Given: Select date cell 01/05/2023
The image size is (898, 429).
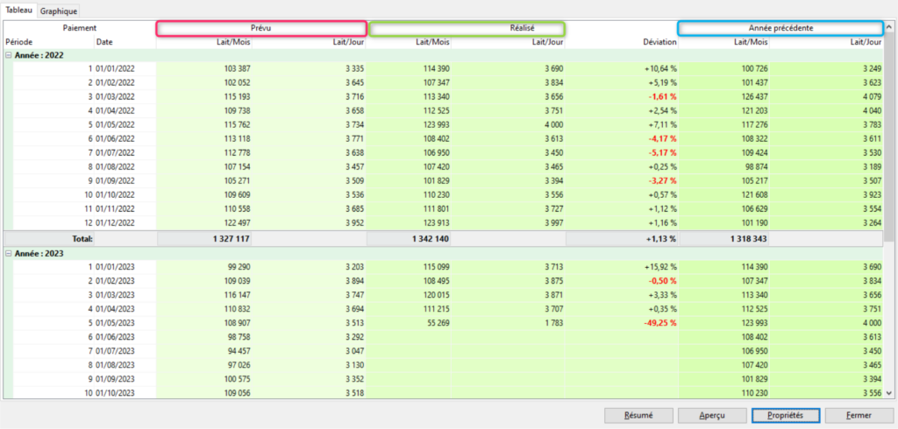Looking at the screenshot, I should click(x=115, y=322).
